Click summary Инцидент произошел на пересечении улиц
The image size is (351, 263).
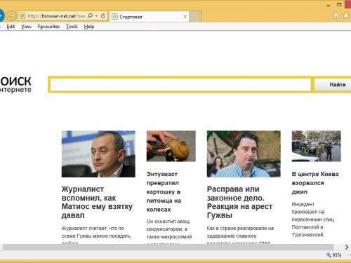[x=313, y=220]
